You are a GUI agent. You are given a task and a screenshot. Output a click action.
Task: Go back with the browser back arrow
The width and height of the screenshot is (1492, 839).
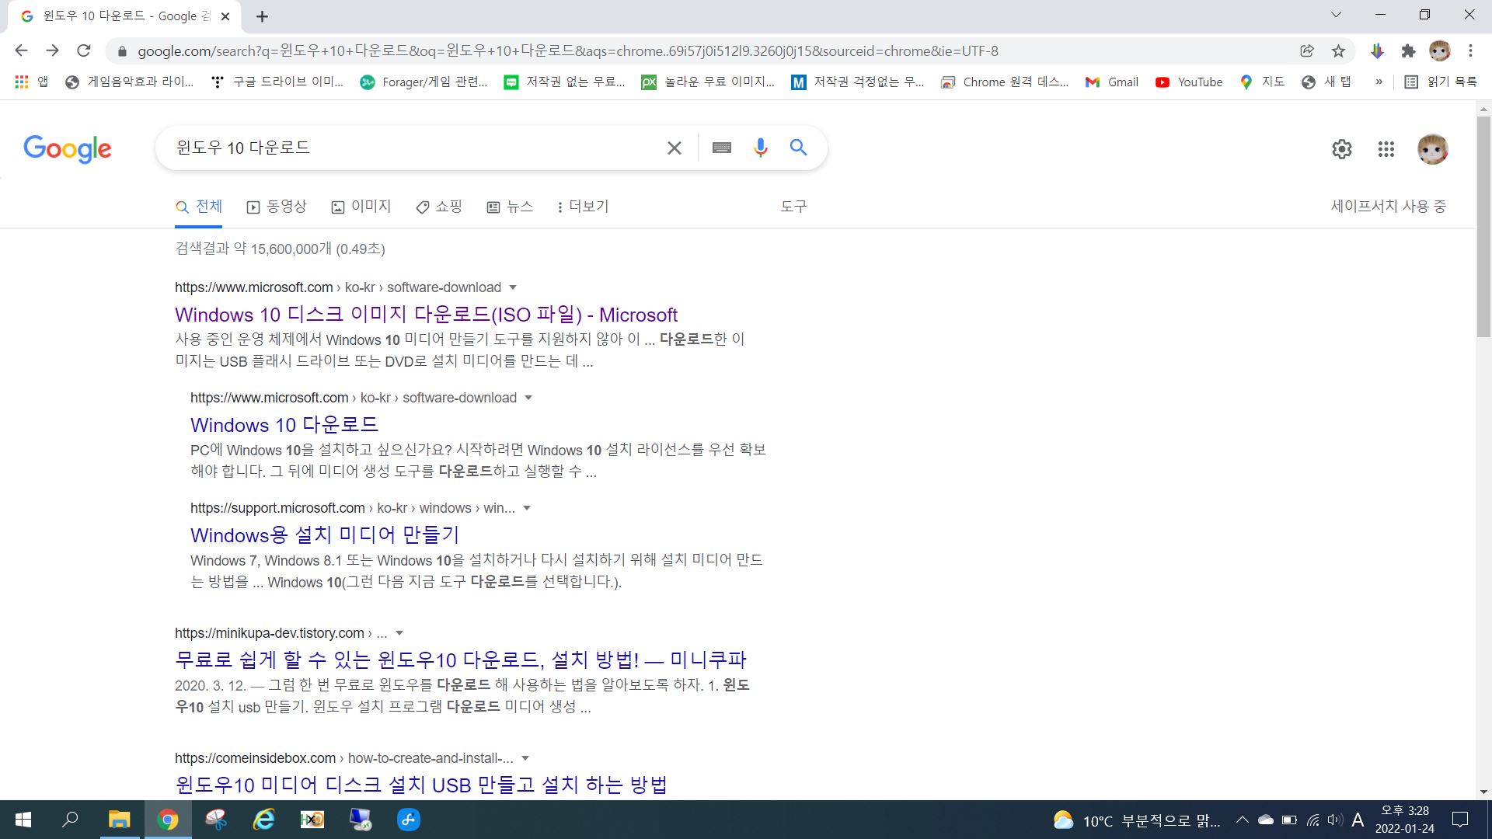point(21,50)
